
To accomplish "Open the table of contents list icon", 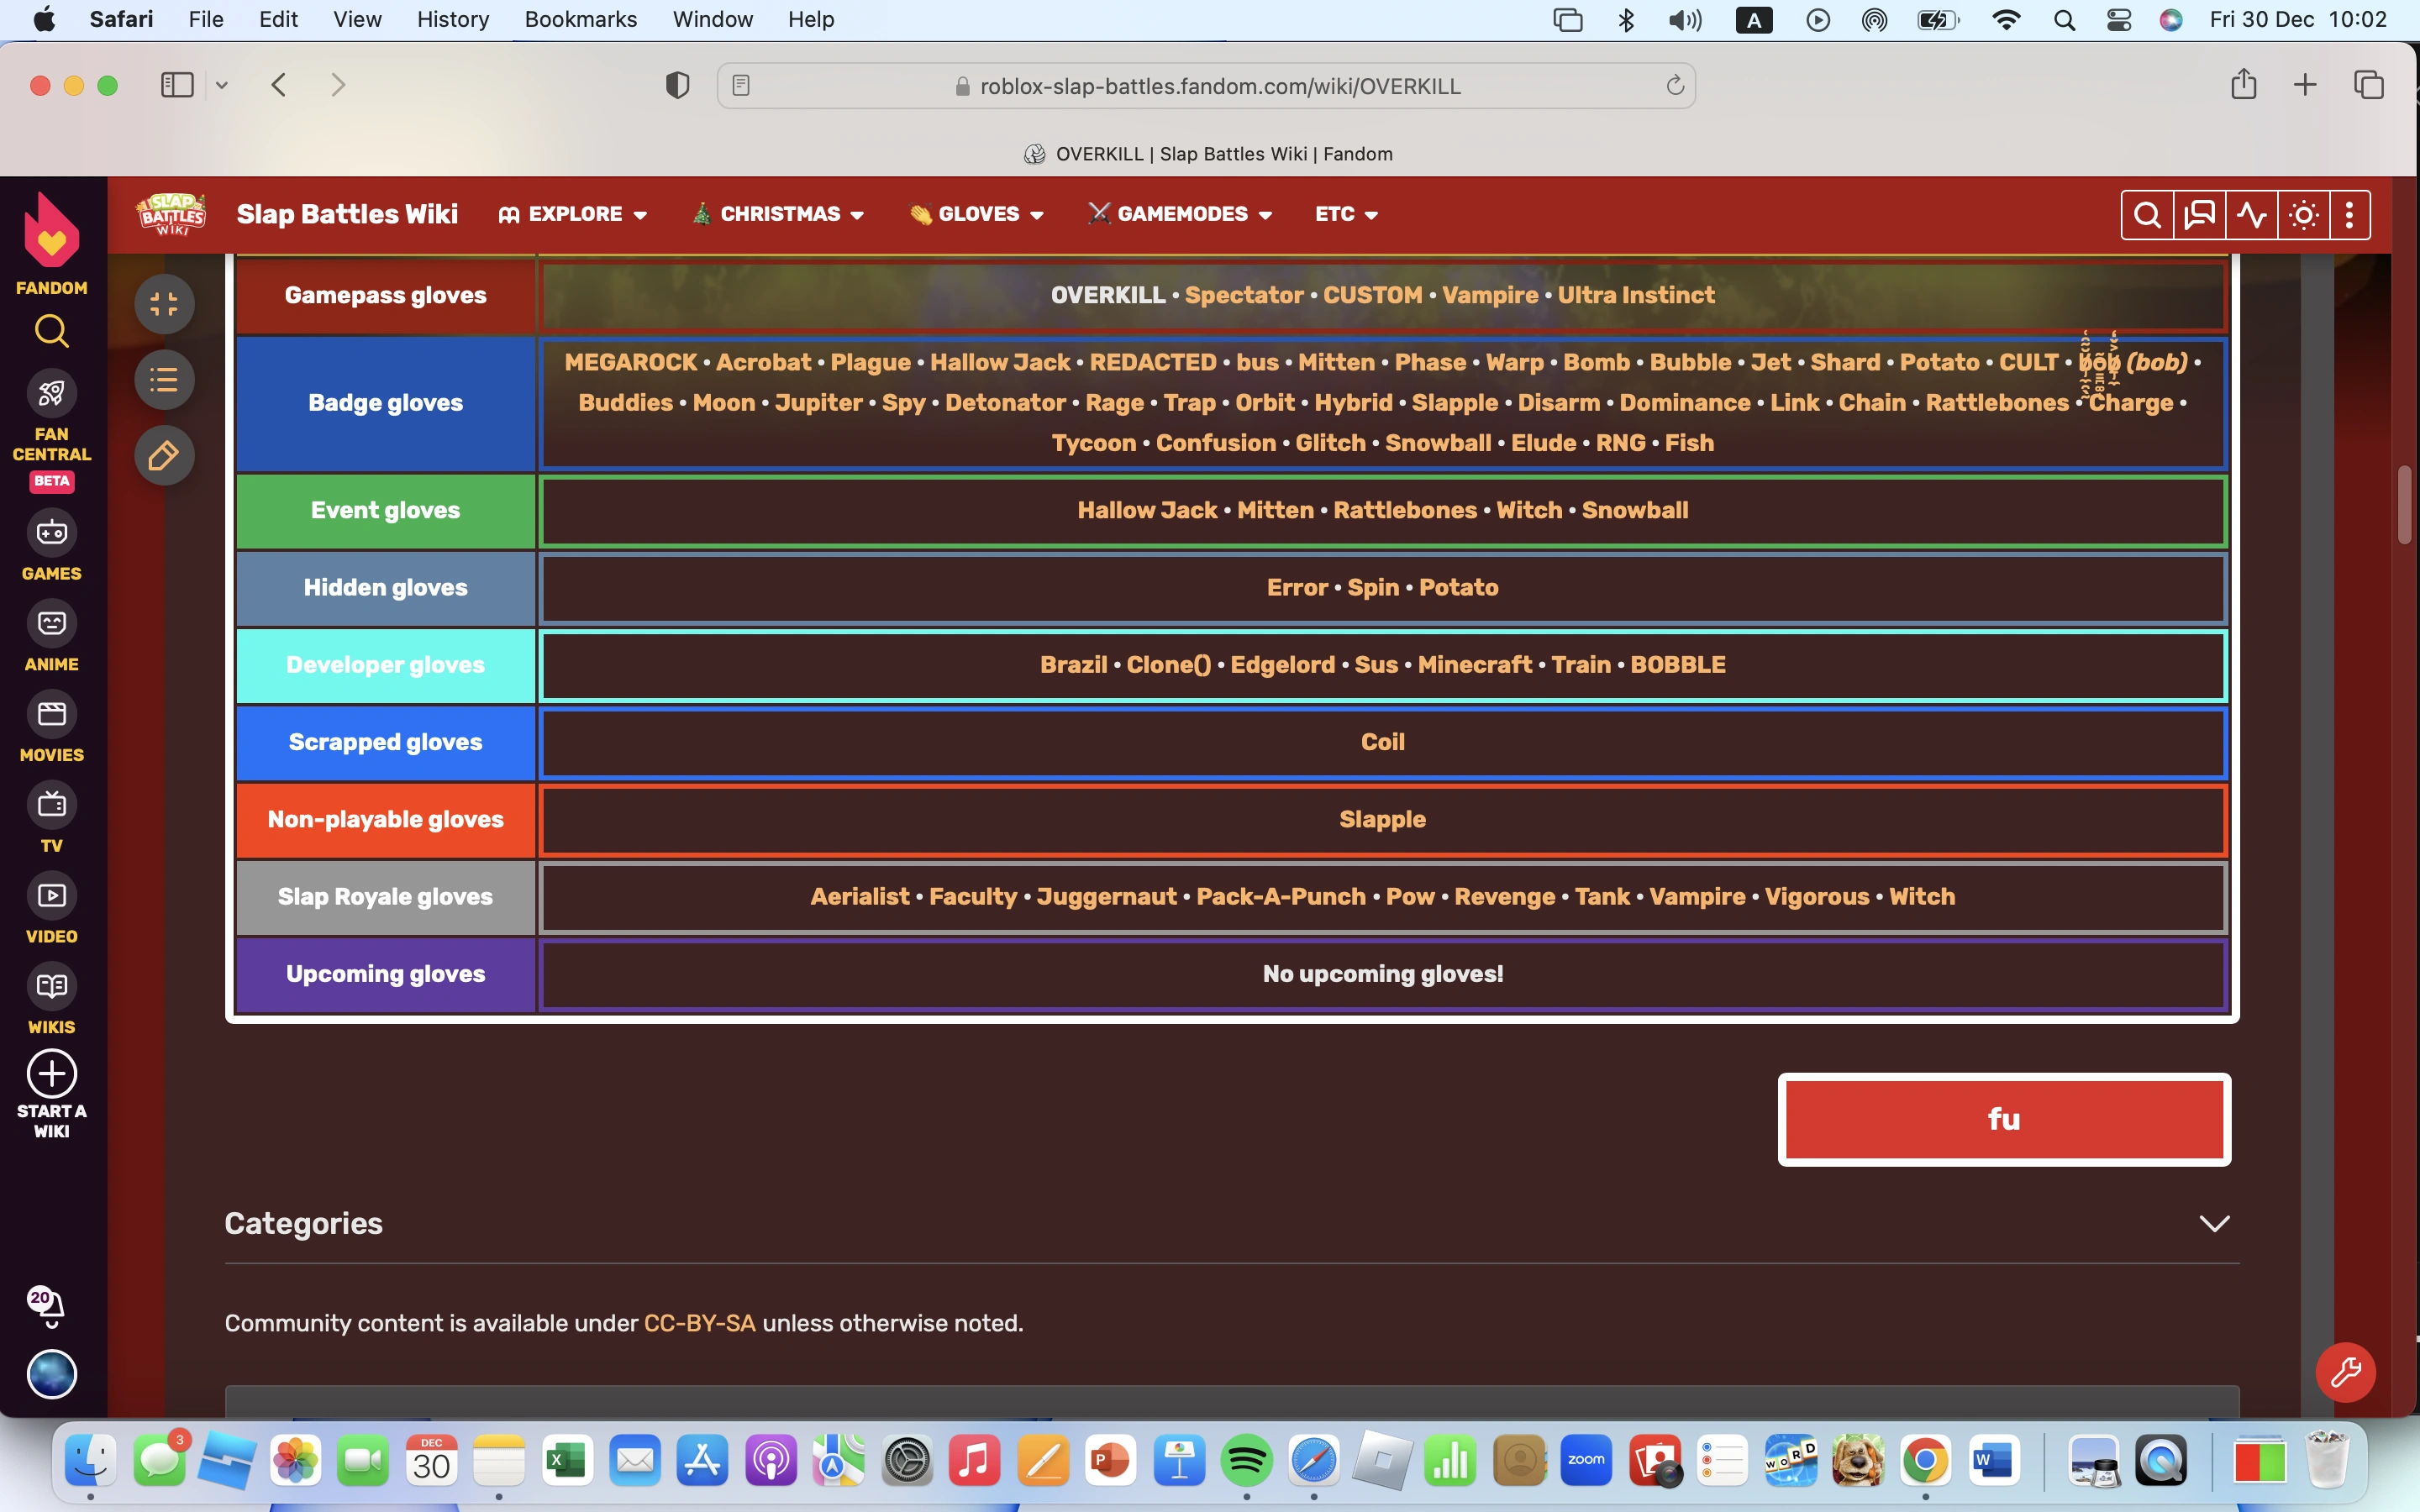I will point(164,380).
